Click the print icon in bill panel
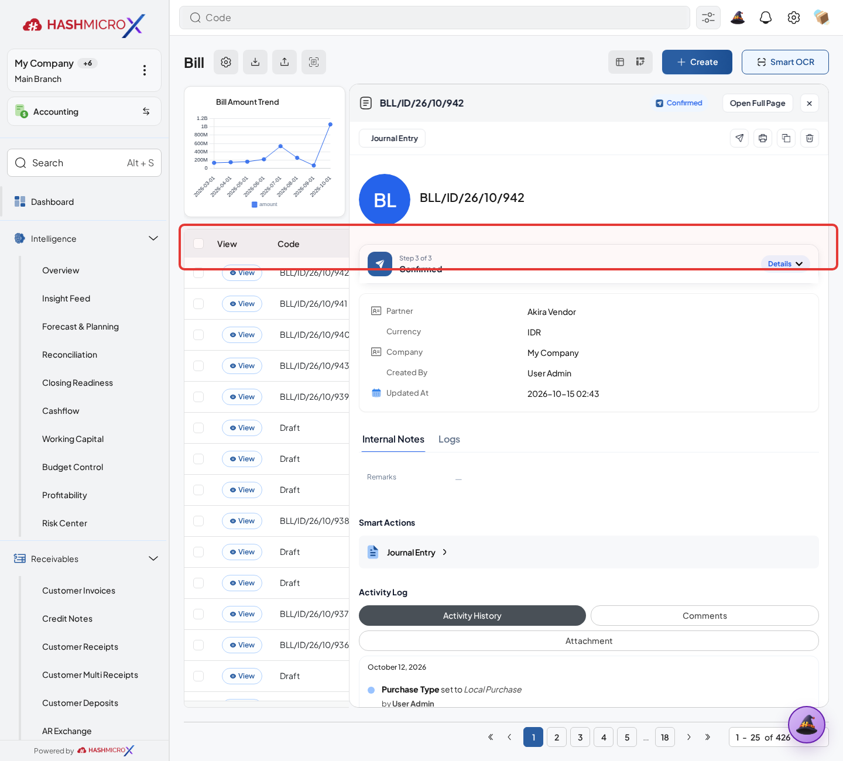 (x=763, y=138)
